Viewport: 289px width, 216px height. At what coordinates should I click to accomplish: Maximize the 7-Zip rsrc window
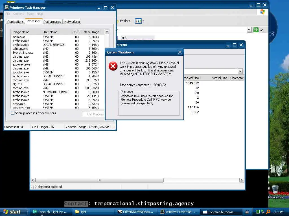click(235, 45)
